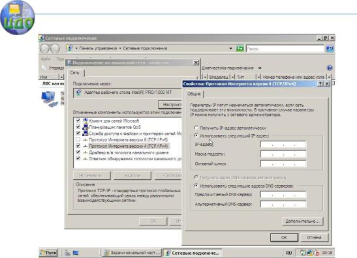Select Получить адрес DNS-сервера автоматически radio
This screenshot has width=357, height=258.
pos(196,177)
